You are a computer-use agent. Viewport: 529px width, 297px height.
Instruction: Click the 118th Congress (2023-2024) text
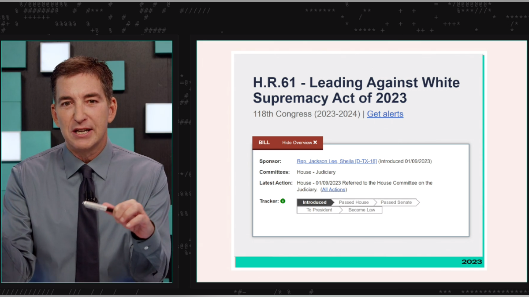306,114
